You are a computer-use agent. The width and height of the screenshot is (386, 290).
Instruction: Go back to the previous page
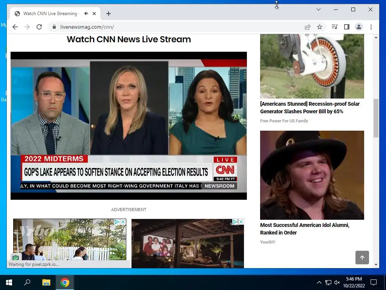click(15, 27)
